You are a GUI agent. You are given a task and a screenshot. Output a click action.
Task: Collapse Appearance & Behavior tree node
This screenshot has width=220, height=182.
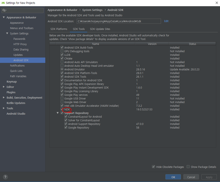pyautogui.click(x=4, y=17)
